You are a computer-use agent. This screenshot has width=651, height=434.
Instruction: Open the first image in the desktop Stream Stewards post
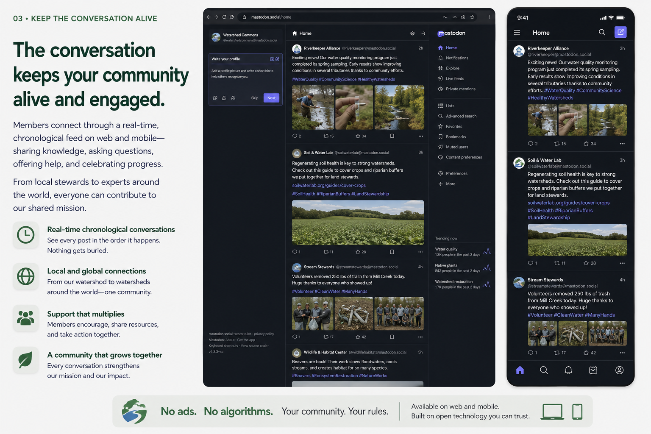point(313,314)
